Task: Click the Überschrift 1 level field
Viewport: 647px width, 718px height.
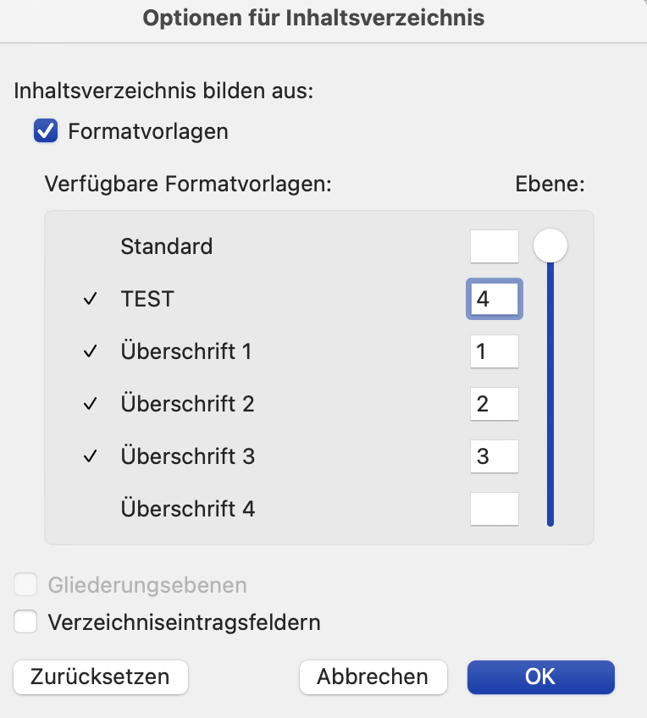Action: (x=494, y=351)
